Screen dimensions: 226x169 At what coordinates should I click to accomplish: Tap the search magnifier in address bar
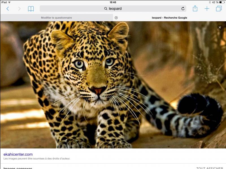(106, 9)
